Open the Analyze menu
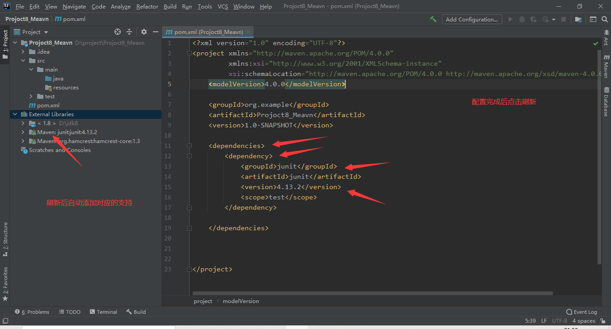The image size is (611, 329). coord(120,6)
